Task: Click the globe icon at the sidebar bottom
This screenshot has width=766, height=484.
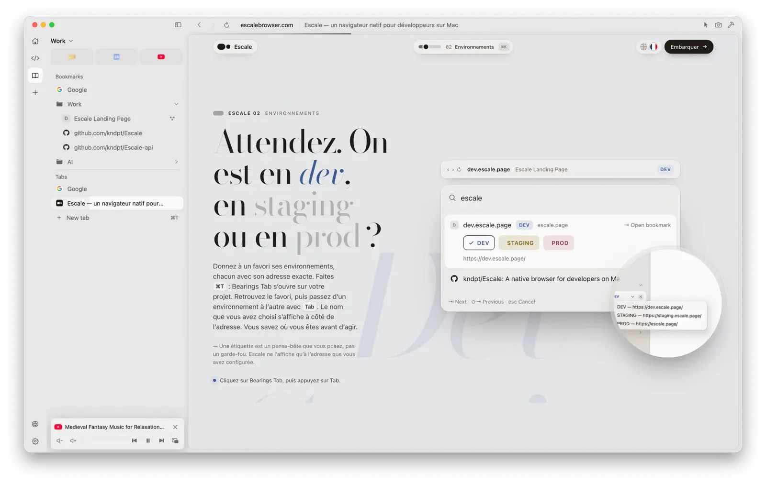Action: pyautogui.click(x=35, y=424)
